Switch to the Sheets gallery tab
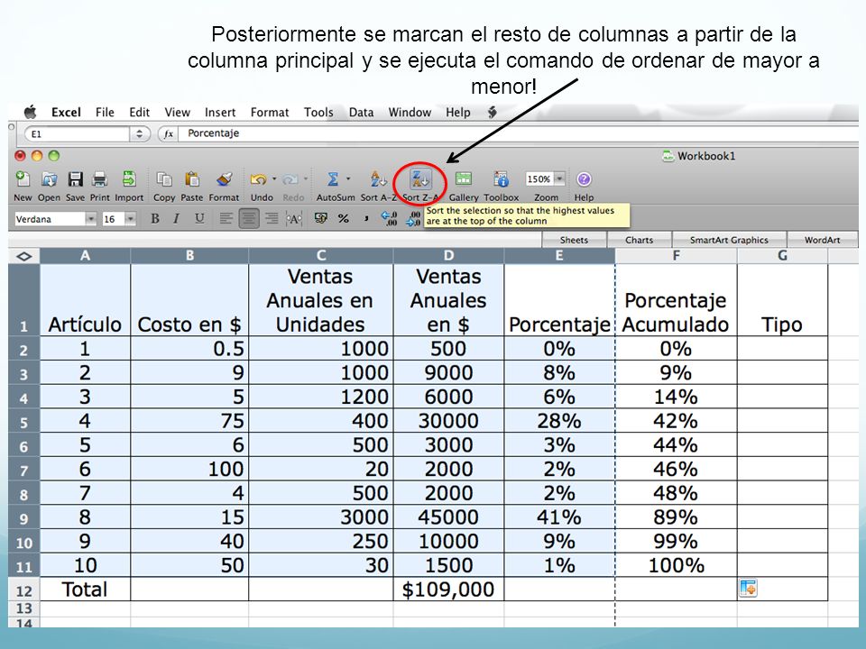Image resolution: width=866 pixels, height=649 pixels. [574, 240]
